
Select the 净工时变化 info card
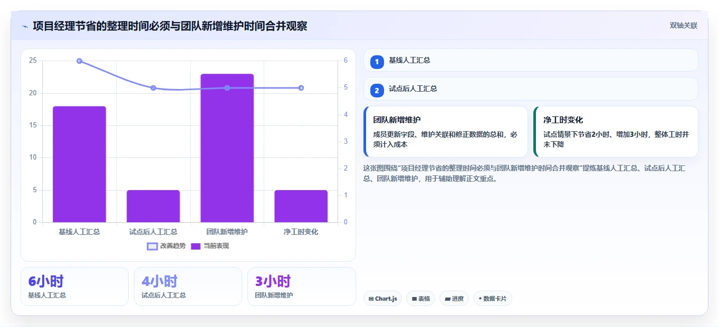point(616,132)
